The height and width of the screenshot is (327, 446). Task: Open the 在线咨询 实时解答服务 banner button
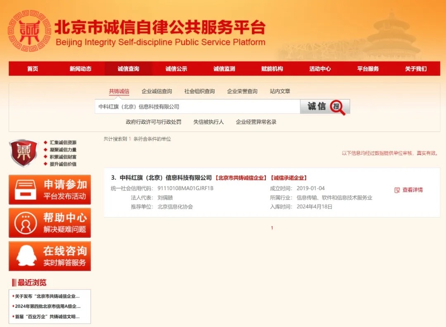pyautogui.click(x=50, y=256)
